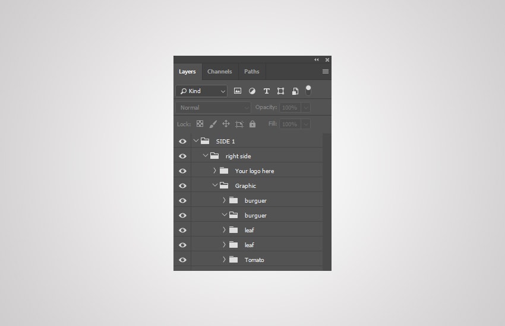The width and height of the screenshot is (505, 326).
Task: Toggle the layer filtering switch
Action: [308, 91]
